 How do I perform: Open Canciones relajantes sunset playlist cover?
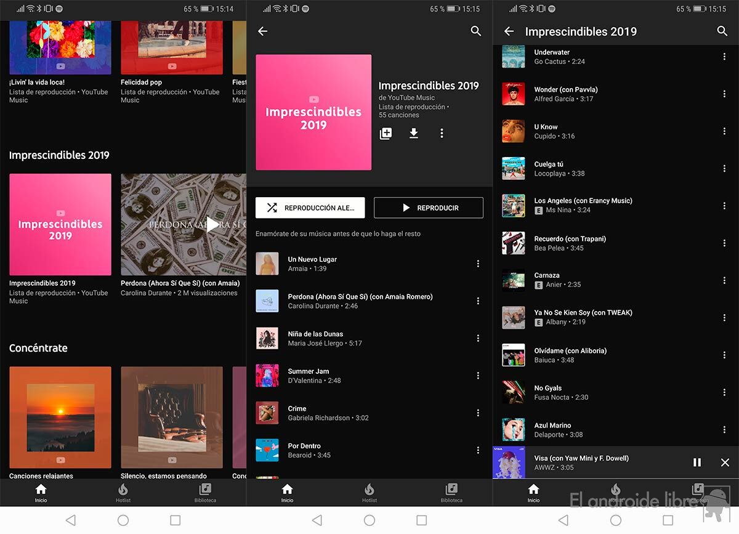(60, 417)
